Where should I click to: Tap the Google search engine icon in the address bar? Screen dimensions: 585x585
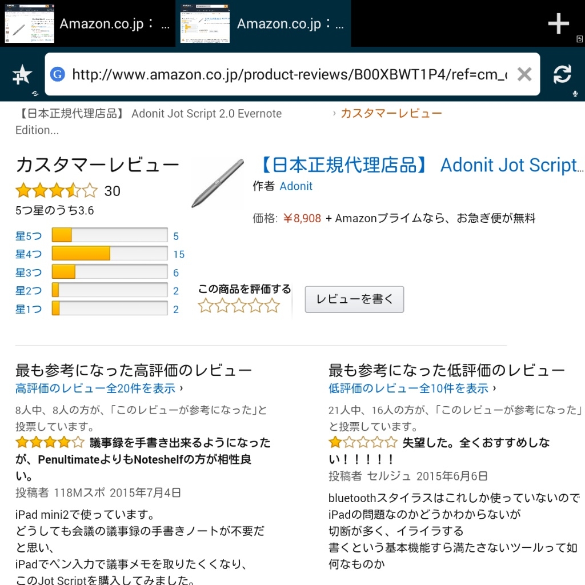58,74
